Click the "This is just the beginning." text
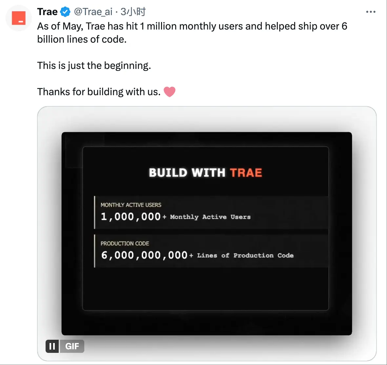Viewport: 387px width, 365px height. pyautogui.click(x=94, y=66)
